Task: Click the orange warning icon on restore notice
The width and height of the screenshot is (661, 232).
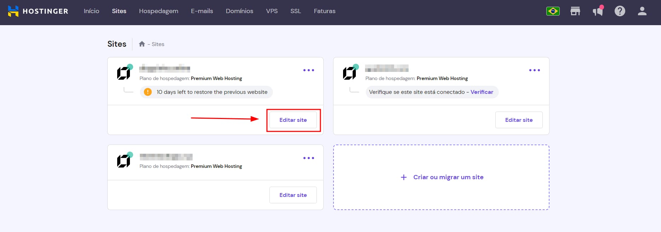Action: pos(148,92)
